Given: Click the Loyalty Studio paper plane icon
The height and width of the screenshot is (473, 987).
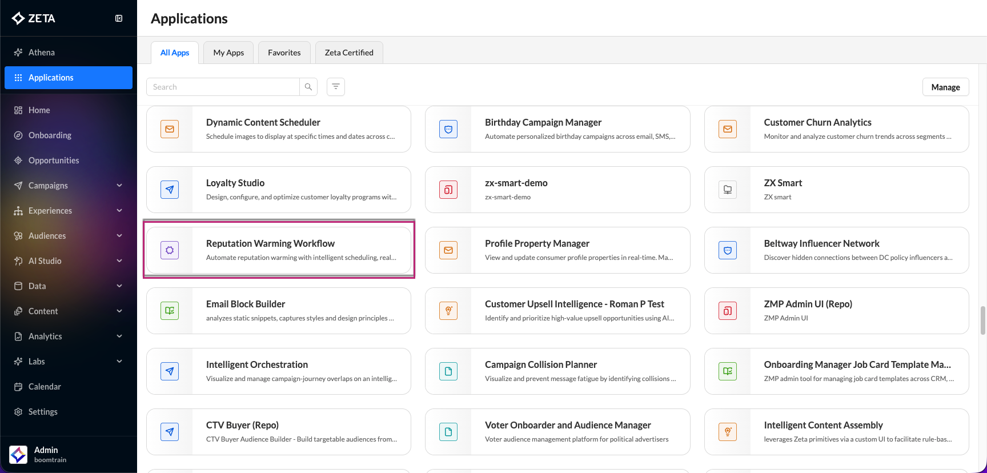Looking at the screenshot, I should 170,190.
